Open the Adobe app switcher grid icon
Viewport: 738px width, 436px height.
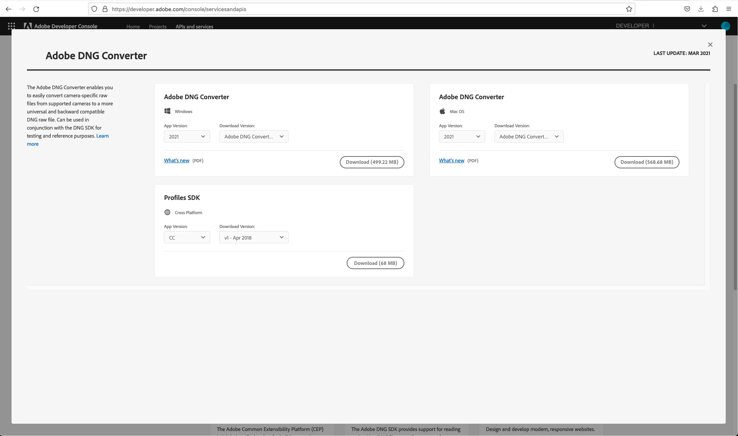tap(12, 26)
